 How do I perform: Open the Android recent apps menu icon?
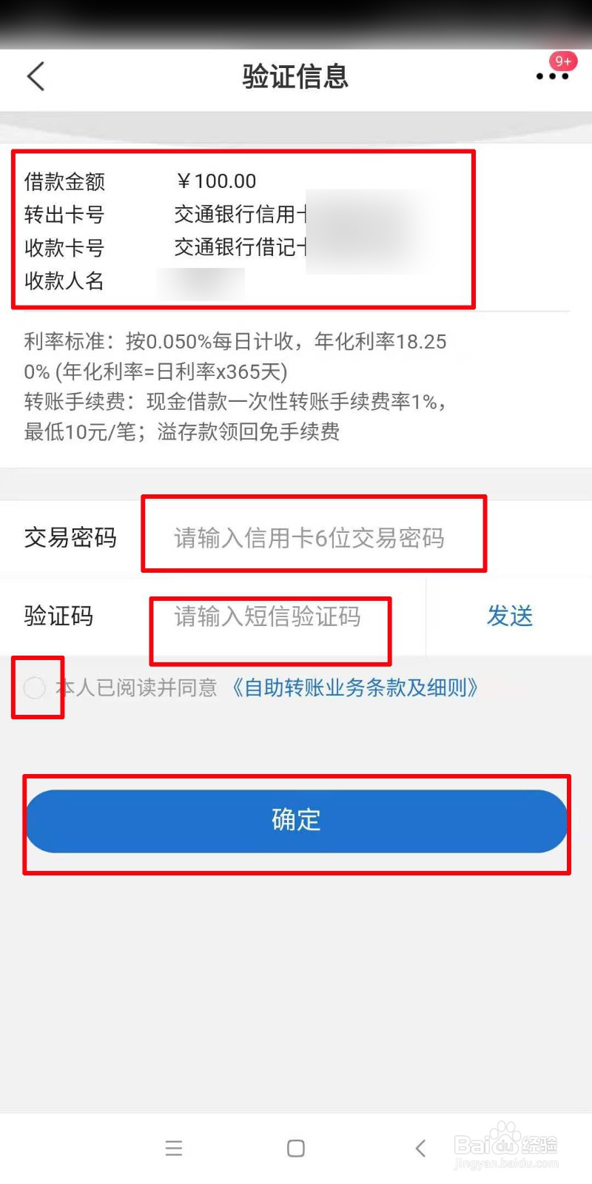pyautogui.click(x=174, y=1148)
